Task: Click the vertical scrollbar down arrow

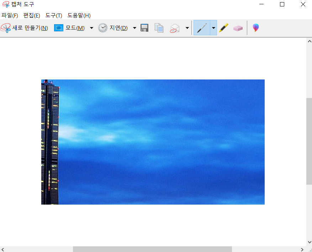Action: 310,242
